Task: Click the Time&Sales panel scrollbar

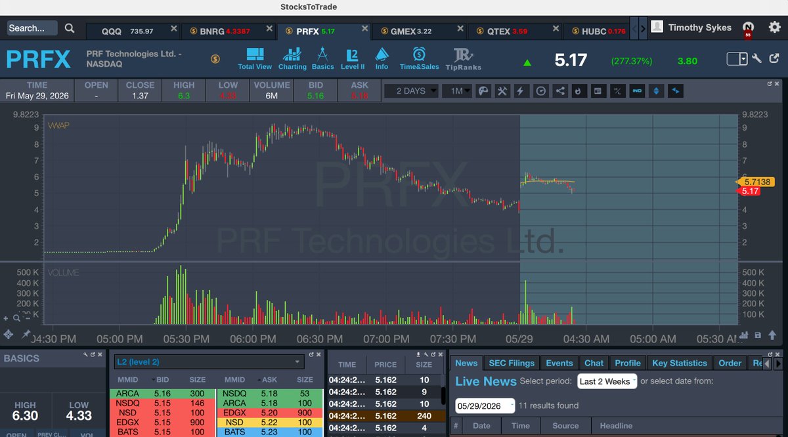Action: [x=443, y=396]
